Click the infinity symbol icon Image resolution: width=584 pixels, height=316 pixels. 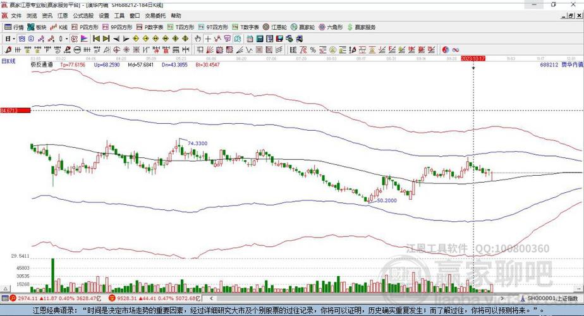point(456,49)
